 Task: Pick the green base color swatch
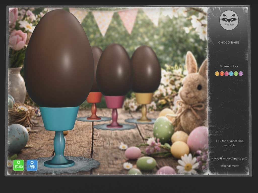pyautogui.click(x=236, y=74)
